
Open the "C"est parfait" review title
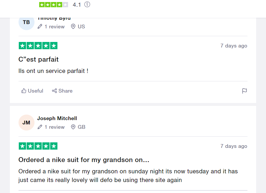tap(39, 59)
